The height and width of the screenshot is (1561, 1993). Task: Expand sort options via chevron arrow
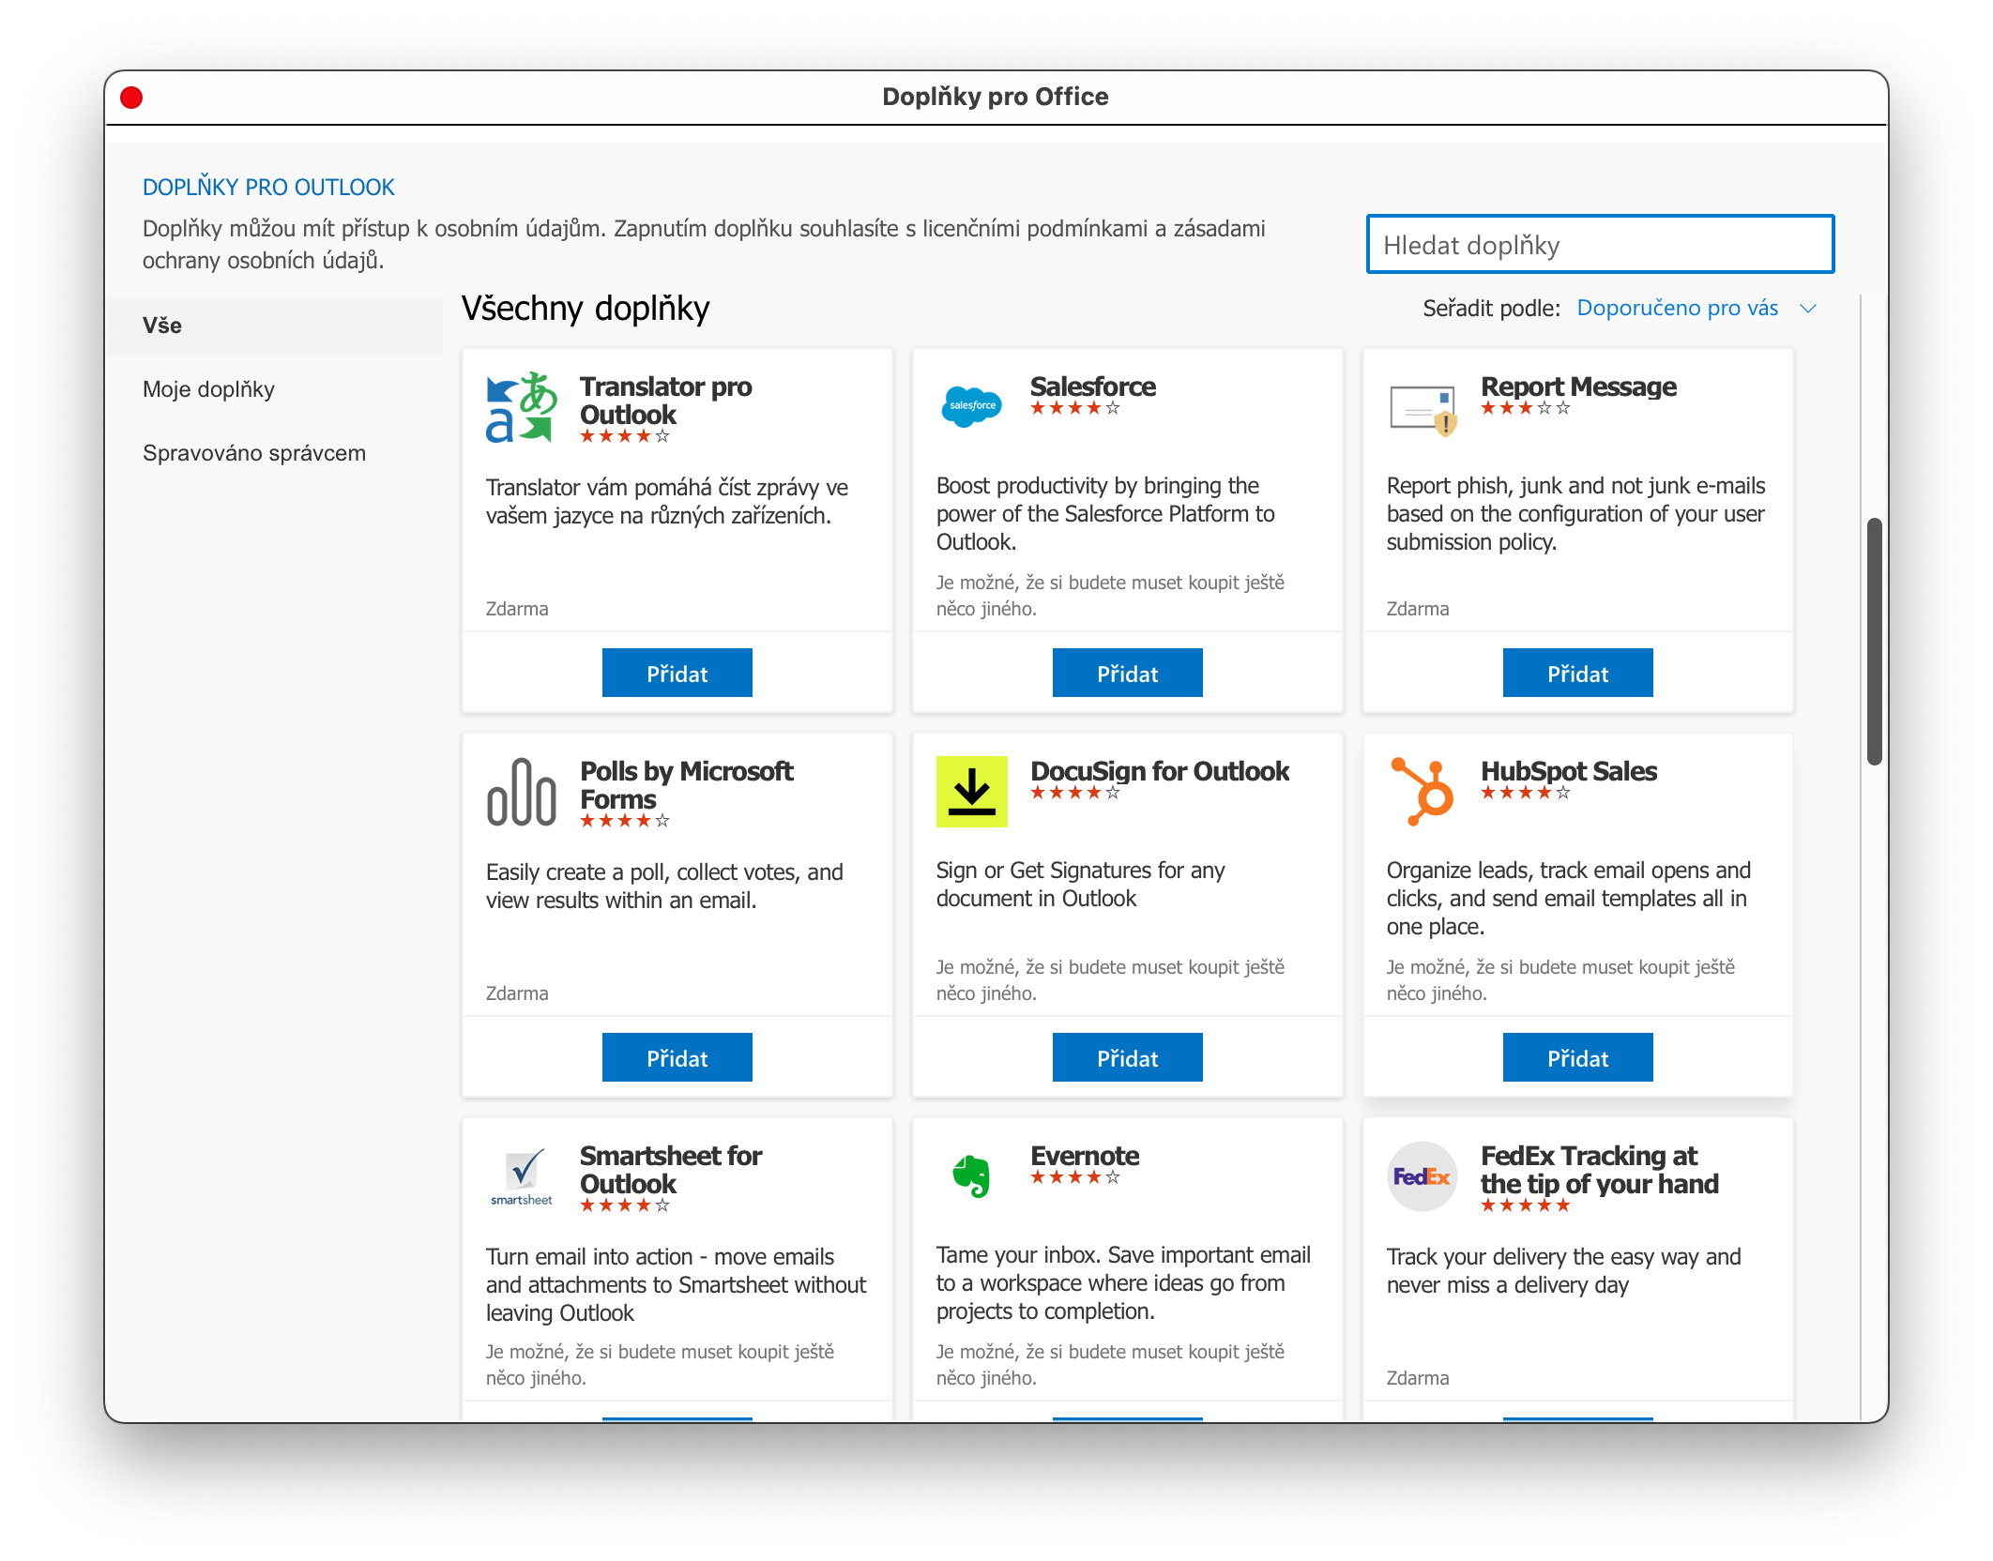click(x=1808, y=309)
